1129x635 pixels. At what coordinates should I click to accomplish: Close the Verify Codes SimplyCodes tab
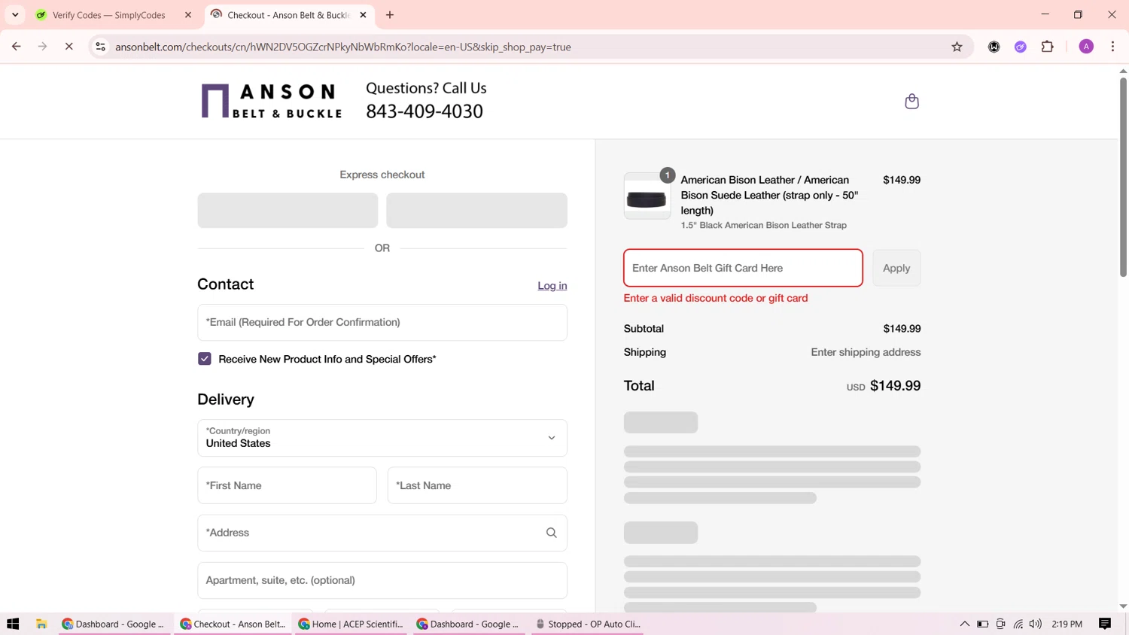tap(188, 15)
